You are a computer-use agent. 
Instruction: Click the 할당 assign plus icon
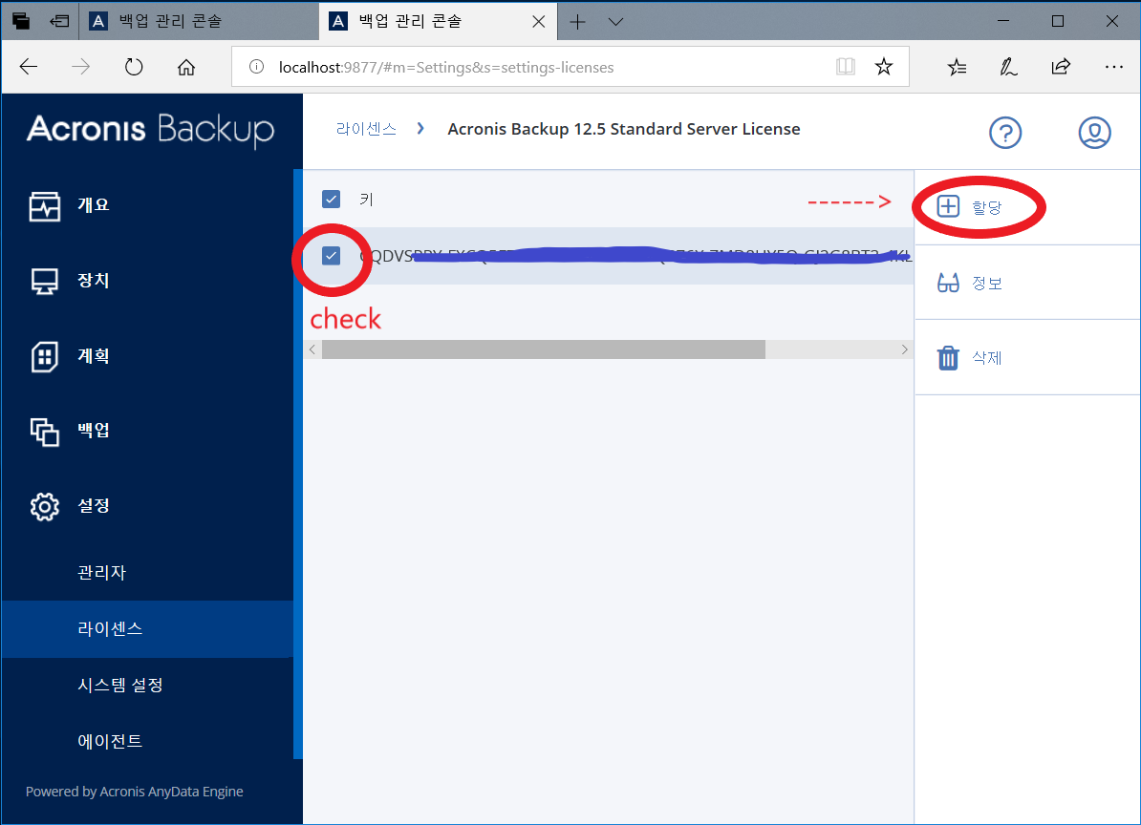(948, 206)
